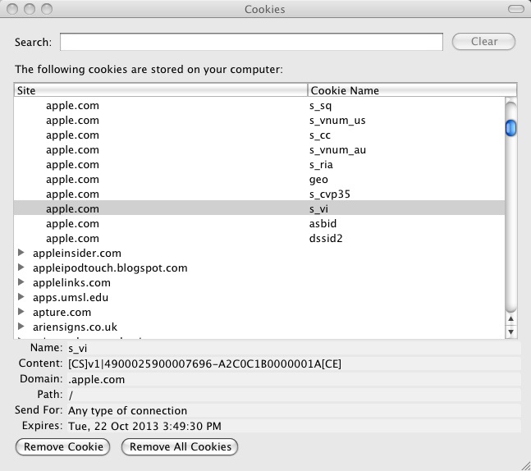Screen dimensions: 531x471
Task: Expand the appleinsider.com site entry
Action: pyautogui.click(x=21, y=254)
